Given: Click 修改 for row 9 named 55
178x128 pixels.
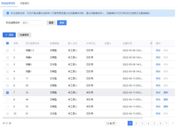Looking at the screenshot, I should tap(158, 107).
